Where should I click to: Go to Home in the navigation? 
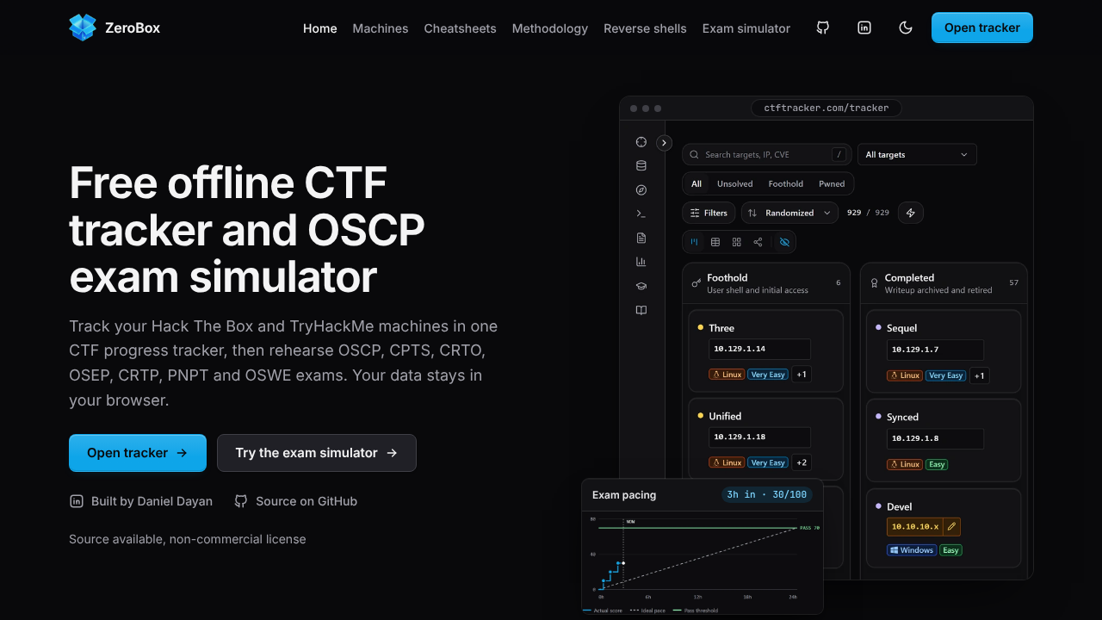tap(320, 28)
